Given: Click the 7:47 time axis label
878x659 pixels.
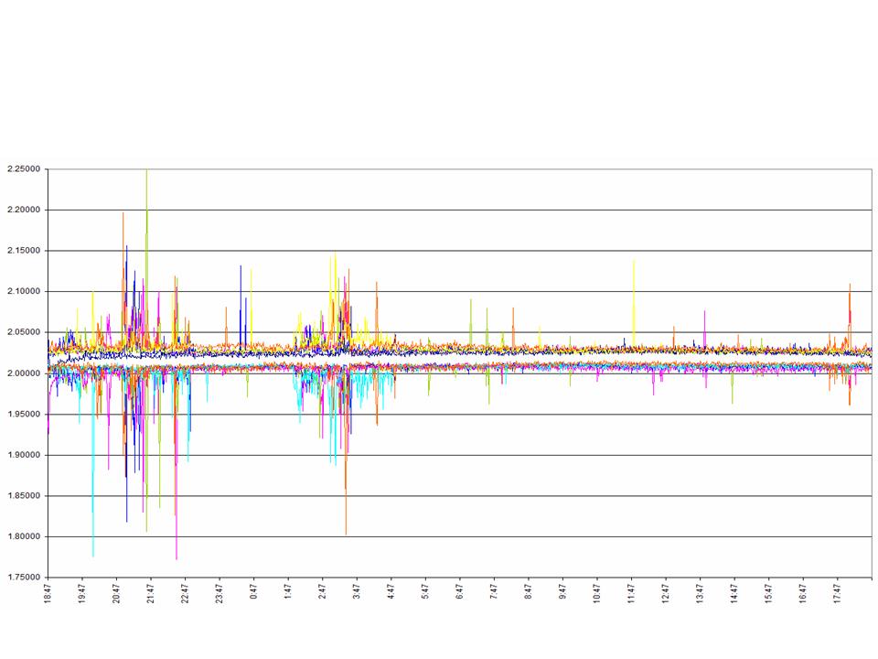Looking at the screenshot, I should coord(494,591).
